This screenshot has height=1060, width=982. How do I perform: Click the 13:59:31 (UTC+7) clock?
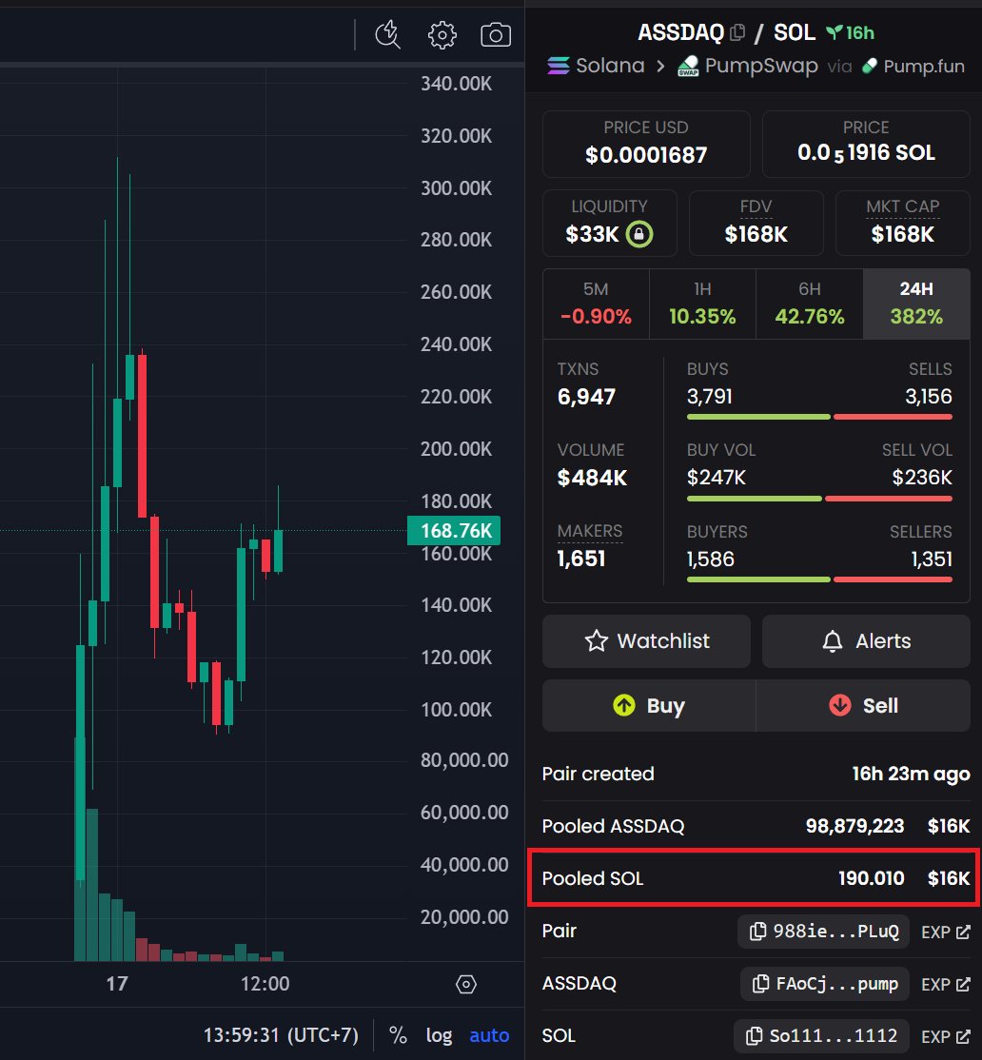coord(281,1035)
